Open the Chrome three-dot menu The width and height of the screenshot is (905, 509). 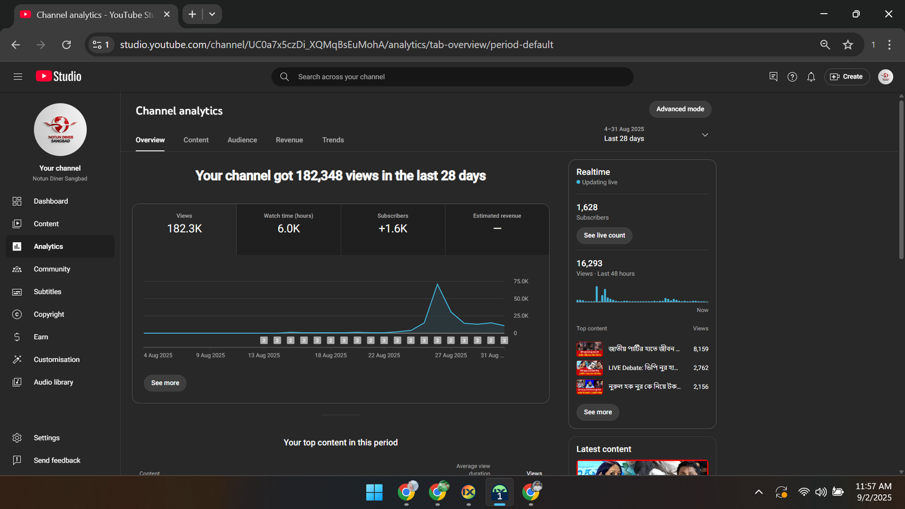889,45
